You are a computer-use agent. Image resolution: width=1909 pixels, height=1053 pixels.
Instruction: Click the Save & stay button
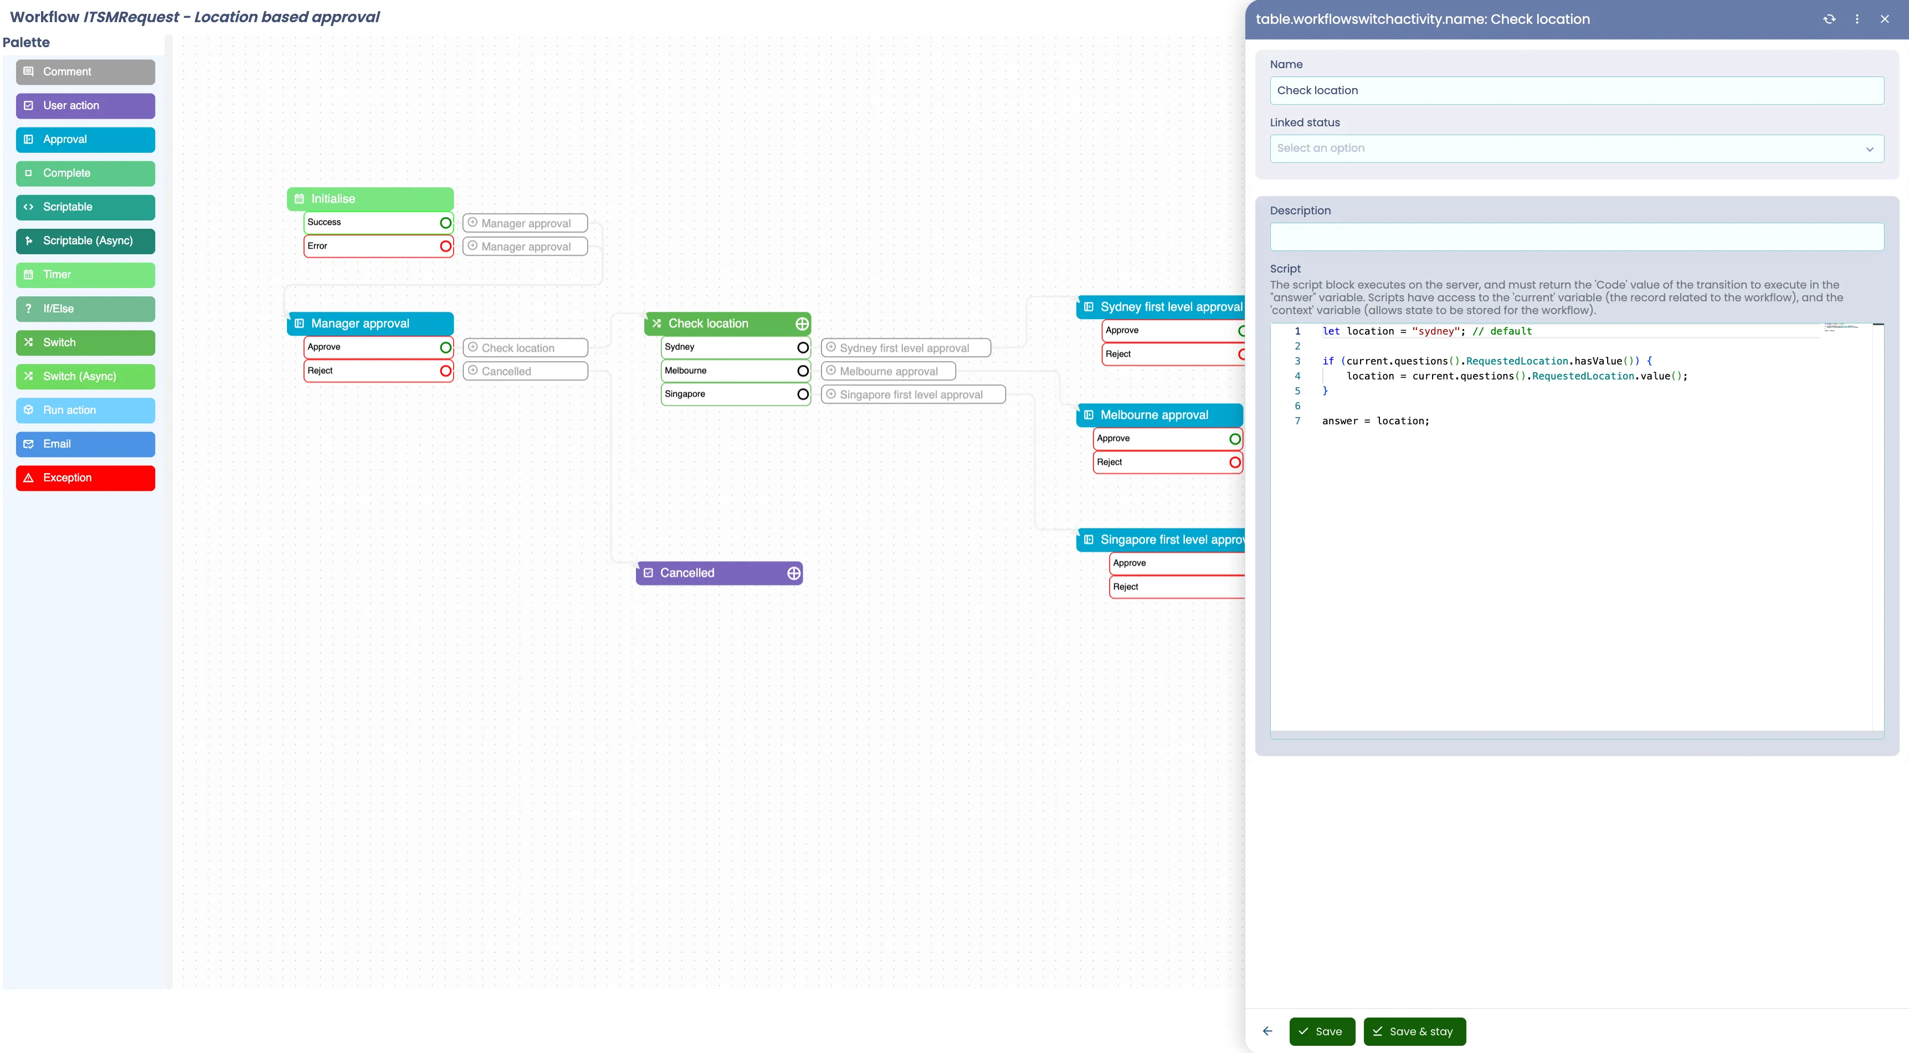pyautogui.click(x=1414, y=1031)
